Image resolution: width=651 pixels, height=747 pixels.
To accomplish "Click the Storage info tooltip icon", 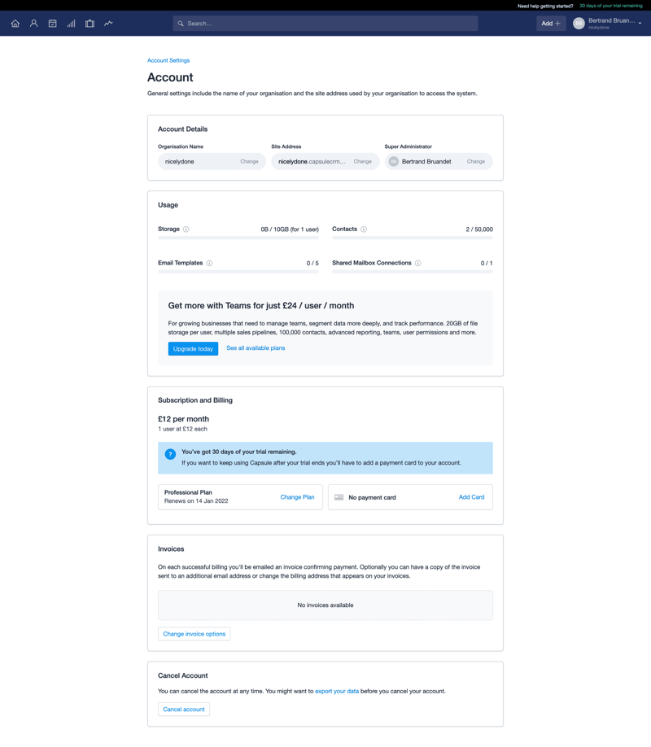I will (x=188, y=229).
